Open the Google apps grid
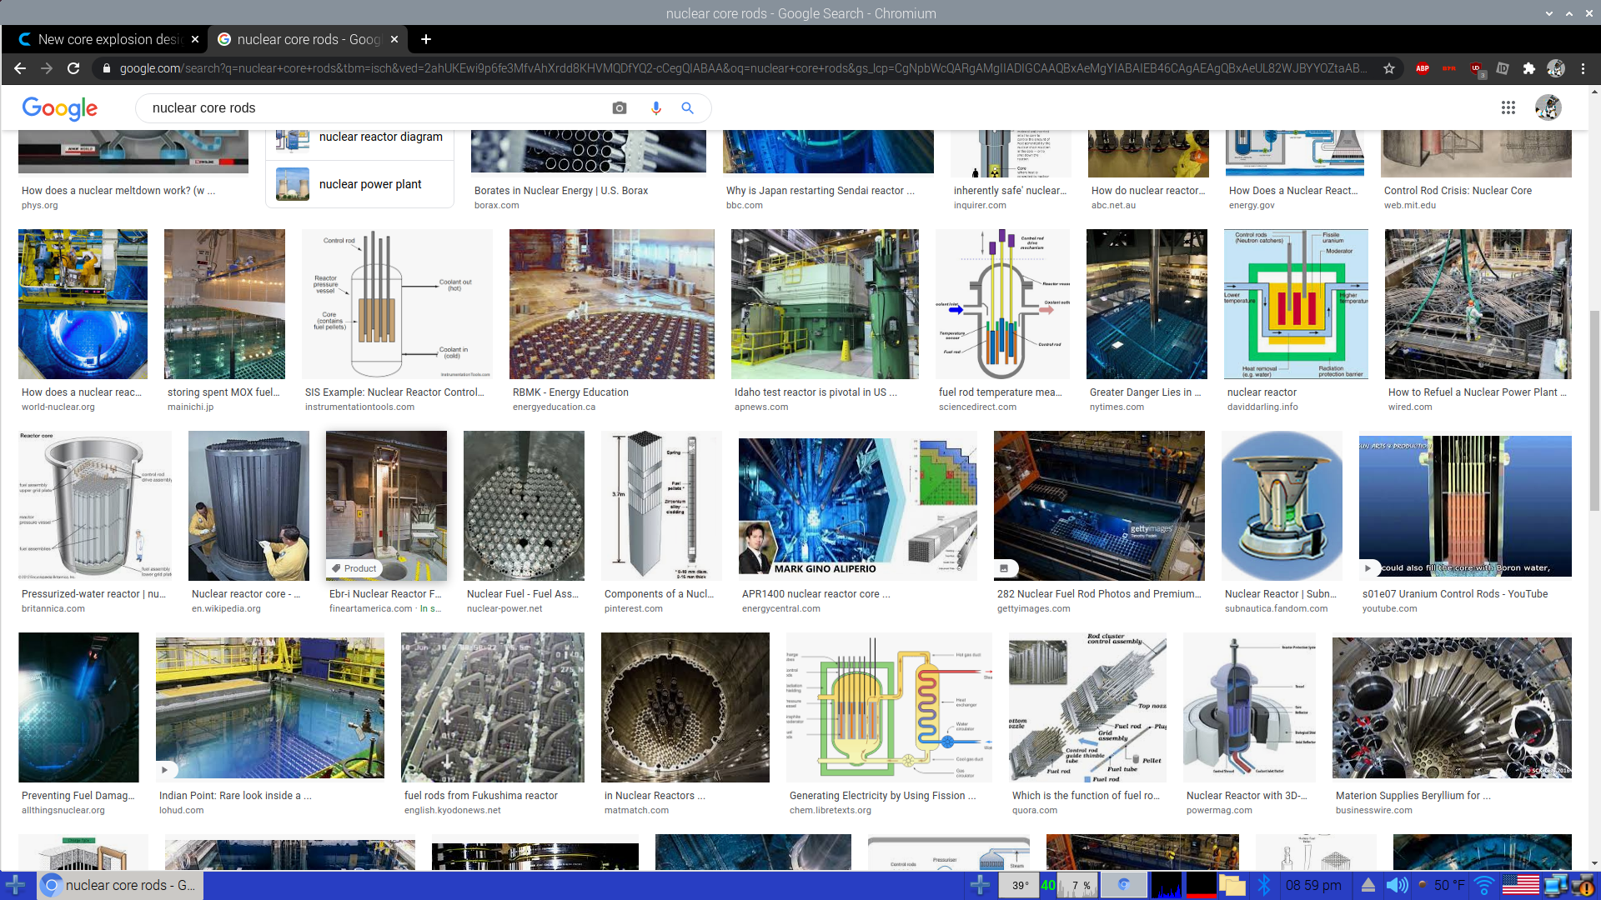Screen dimensions: 1601x900 (x=1508, y=107)
